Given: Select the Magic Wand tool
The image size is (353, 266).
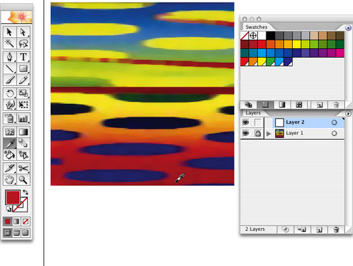Looking at the screenshot, I should click(10, 43).
